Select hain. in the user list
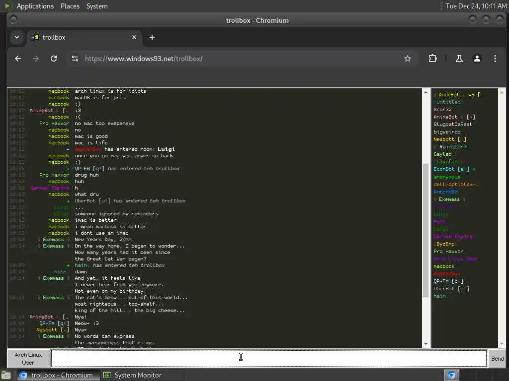The image size is (509, 381). (440, 296)
